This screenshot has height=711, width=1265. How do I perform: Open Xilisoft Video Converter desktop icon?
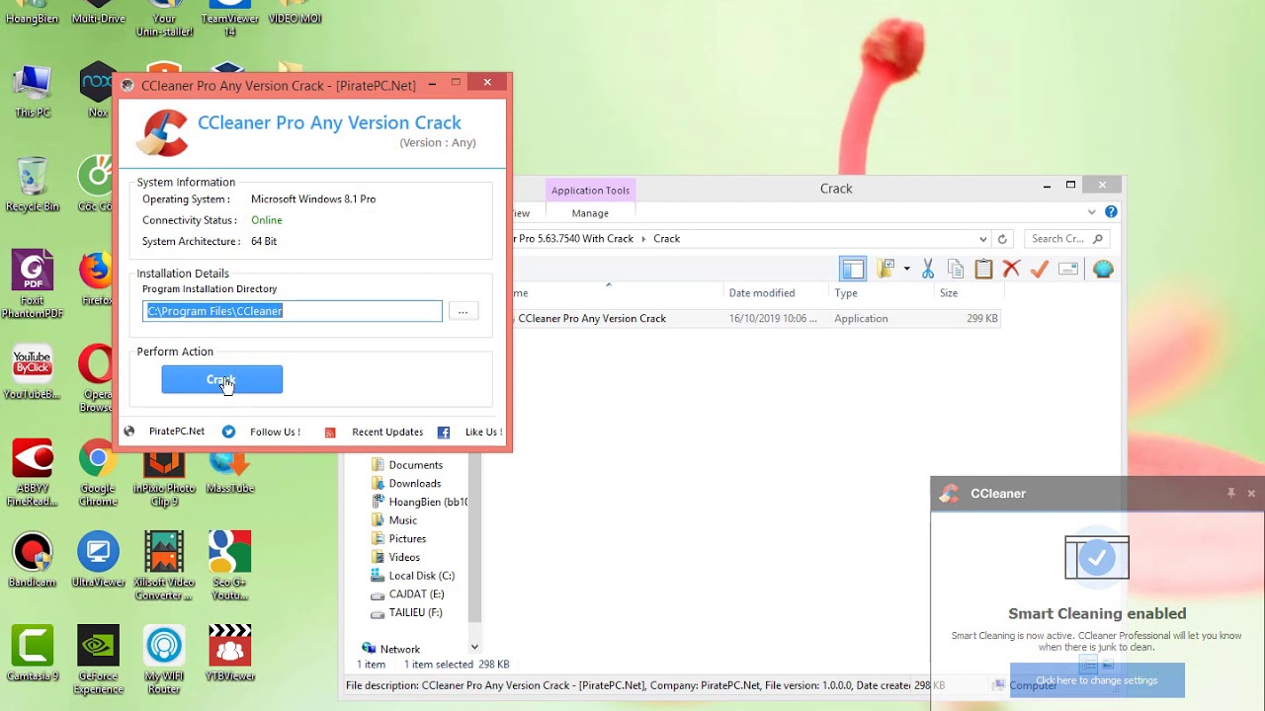pos(163,565)
